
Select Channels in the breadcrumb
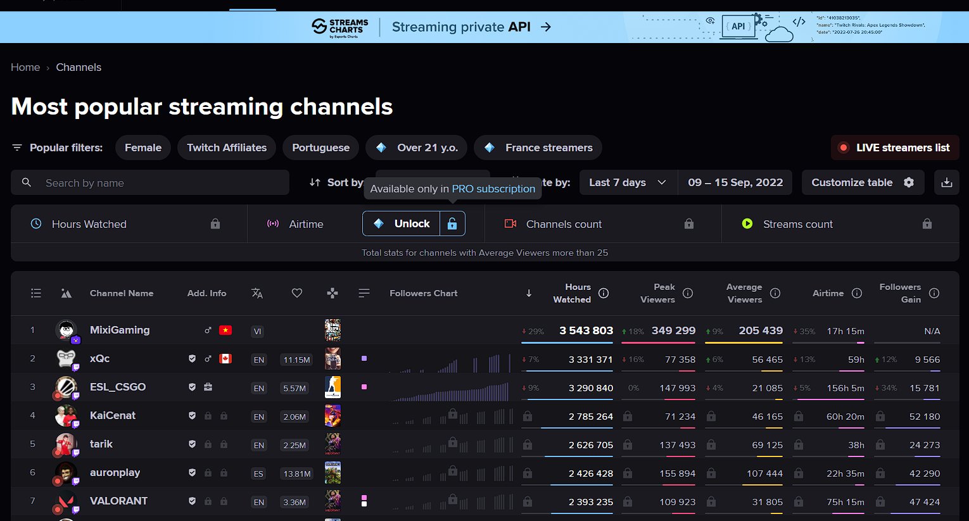coord(79,67)
